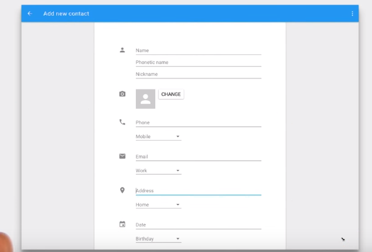Click the CHANGE photo button
Viewport: 372px width, 252px height.
[x=171, y=94]
